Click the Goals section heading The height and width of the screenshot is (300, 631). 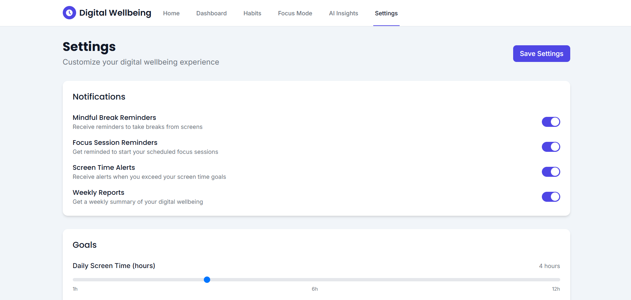coord(84,245)
